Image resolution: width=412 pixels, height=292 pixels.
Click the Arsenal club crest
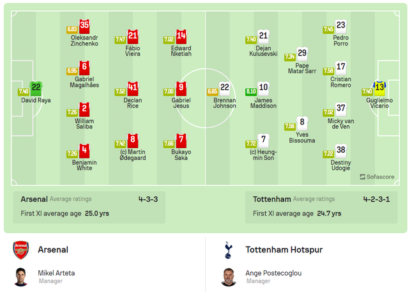21,250
